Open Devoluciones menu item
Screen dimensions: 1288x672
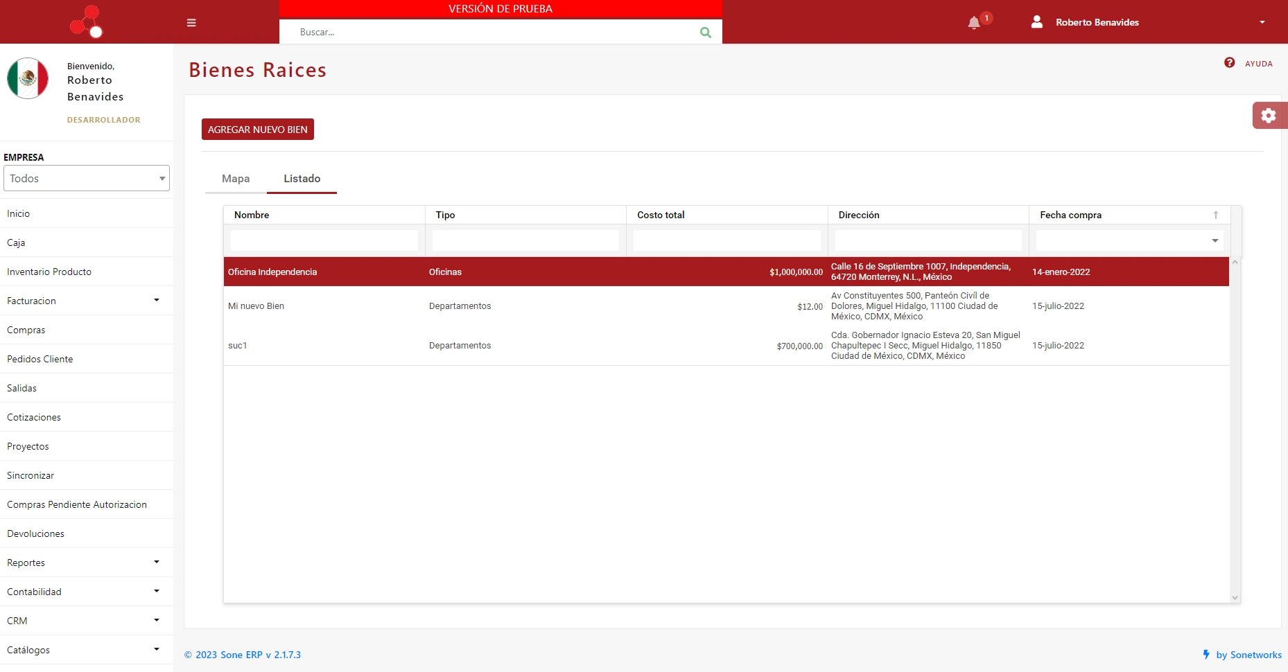coord(87,533)
